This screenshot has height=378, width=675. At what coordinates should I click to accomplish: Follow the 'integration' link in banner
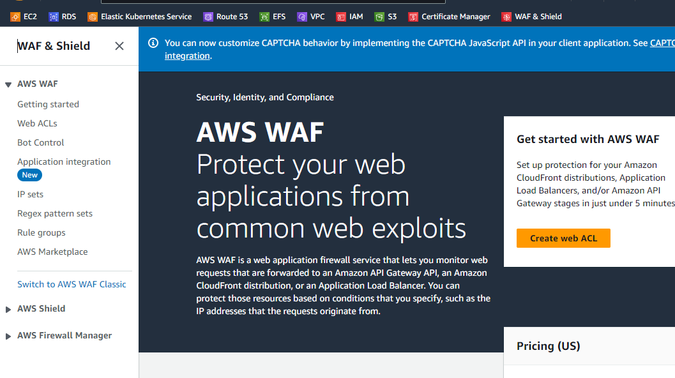(x=187, y=56)
